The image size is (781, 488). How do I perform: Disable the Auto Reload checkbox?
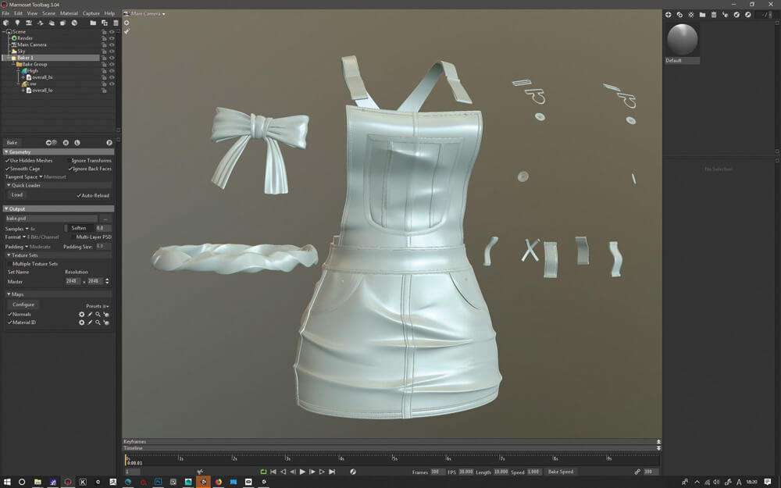click(79, 196)
